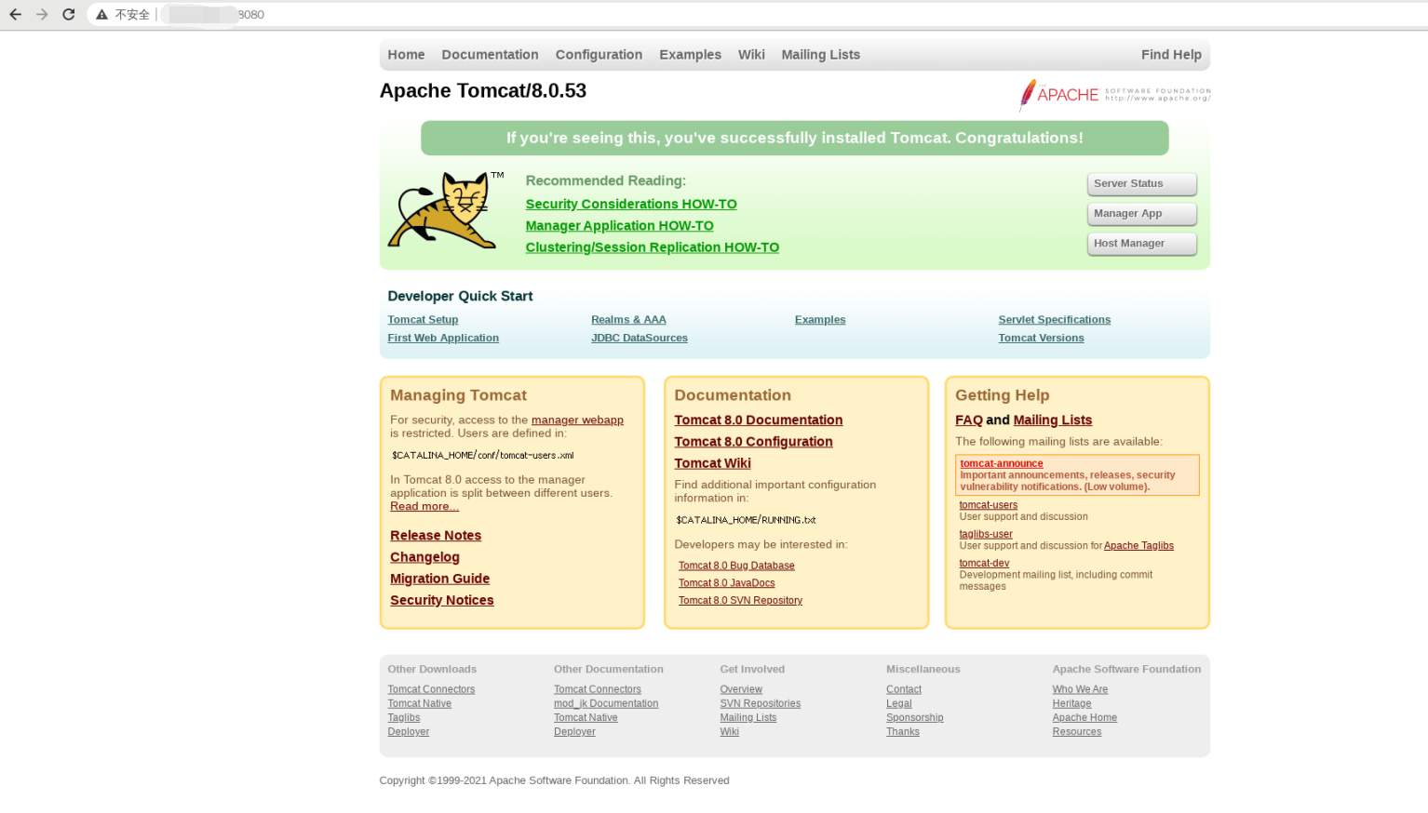Open Clustering/Session Replication HOW-TO link
This screenshot has height=813, width=1428.
pos(652,247)
